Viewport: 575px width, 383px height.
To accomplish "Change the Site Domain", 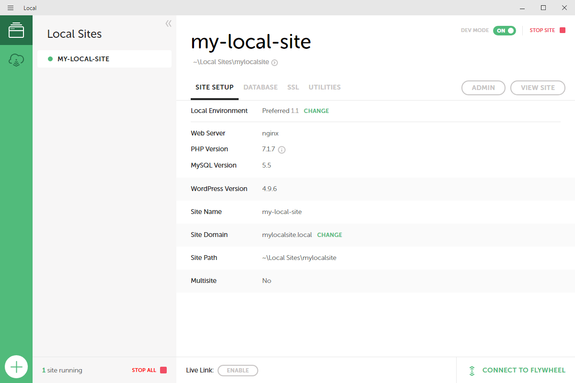I will point(330,235).
